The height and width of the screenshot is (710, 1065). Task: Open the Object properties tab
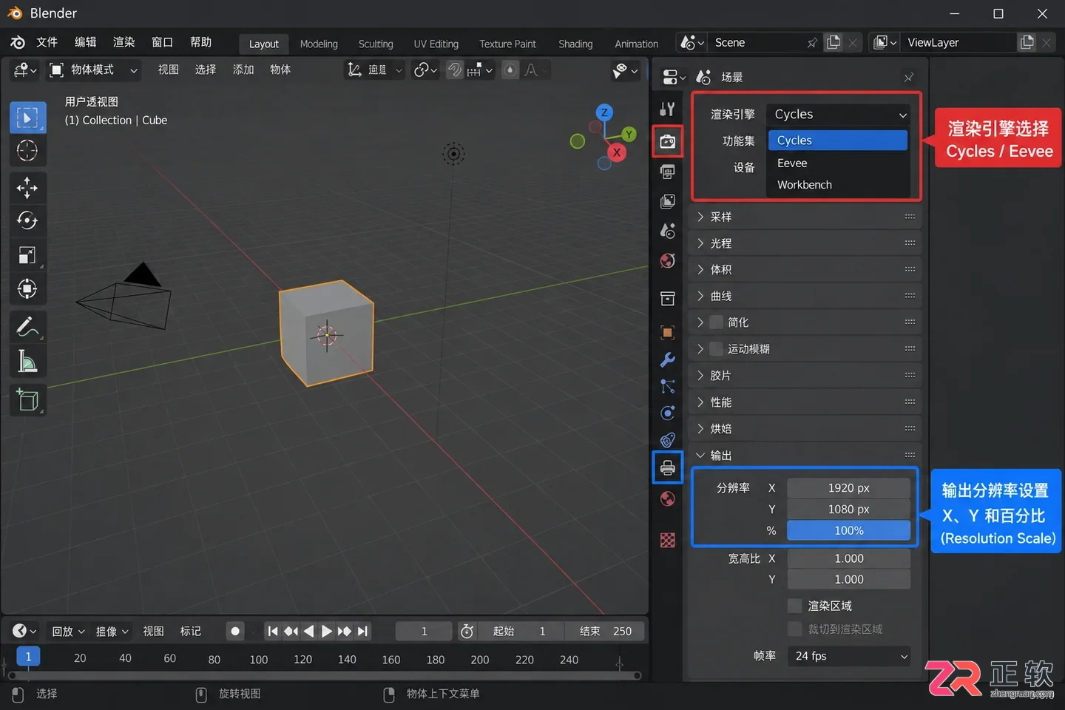(x=667, y=332)
